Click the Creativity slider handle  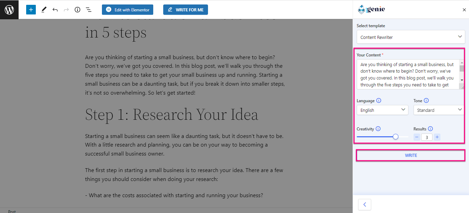point(396,137)
